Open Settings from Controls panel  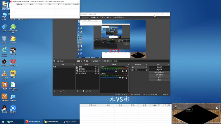click(x=159, y=77)
